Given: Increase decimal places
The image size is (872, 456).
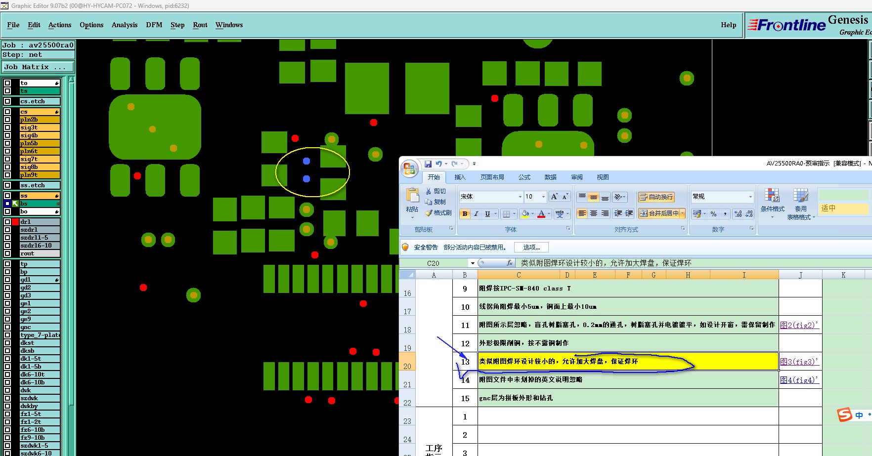Looking at the screenshot, I should pos(738,214).
